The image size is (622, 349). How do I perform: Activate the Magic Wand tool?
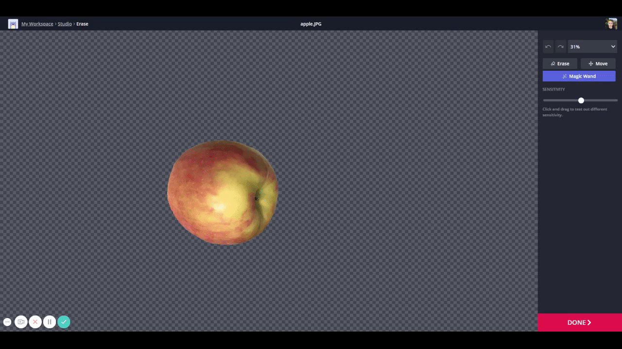click(579, 76)
